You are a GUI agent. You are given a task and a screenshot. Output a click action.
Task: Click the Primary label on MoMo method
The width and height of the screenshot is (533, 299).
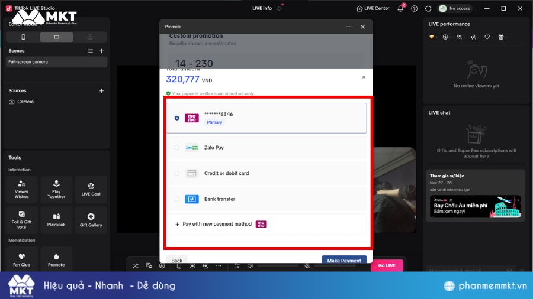214,122
